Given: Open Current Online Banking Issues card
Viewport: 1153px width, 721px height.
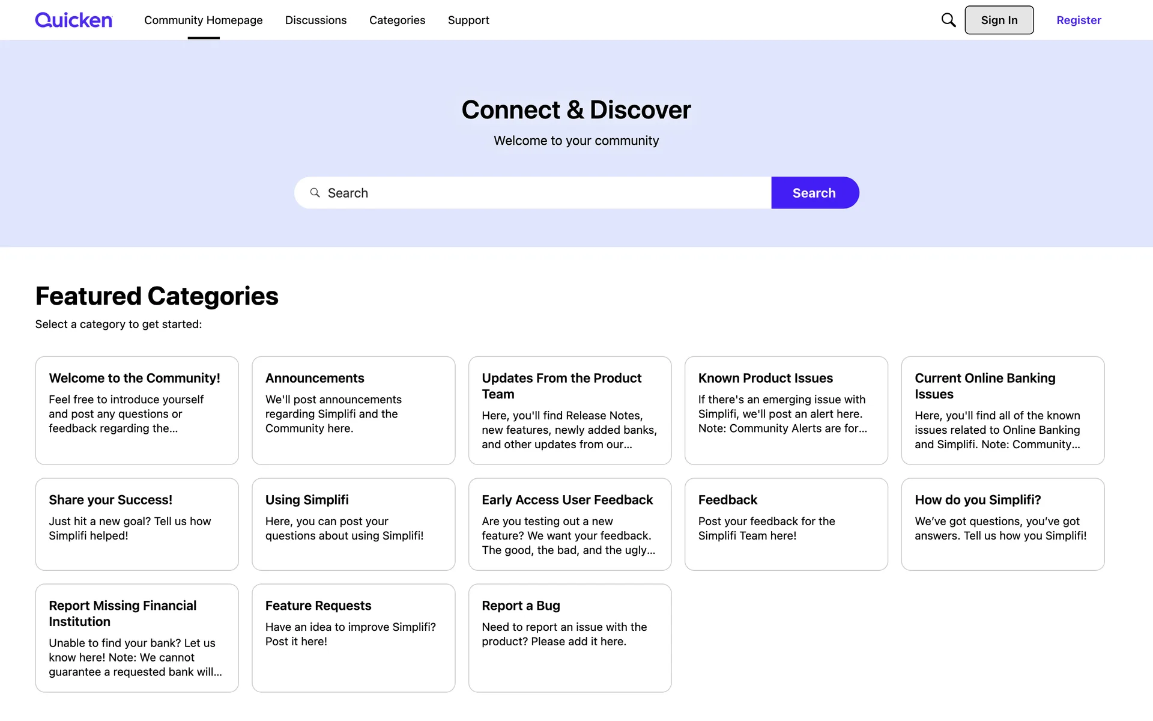Looking at the screenshot, I should pos(1002,410).
